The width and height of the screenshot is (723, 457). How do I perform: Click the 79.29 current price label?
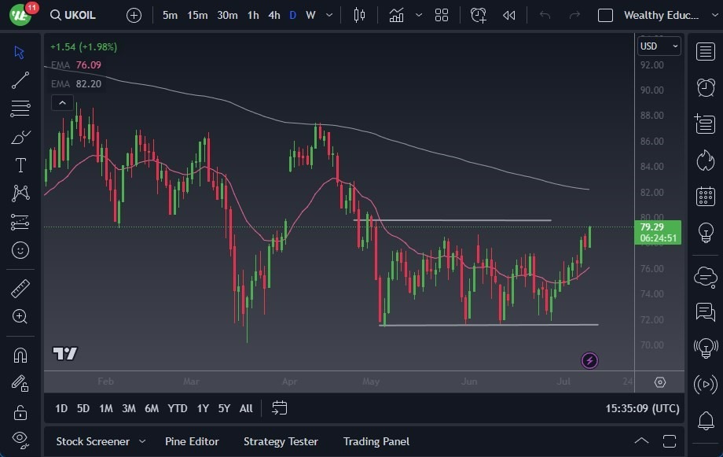[659, 227]
